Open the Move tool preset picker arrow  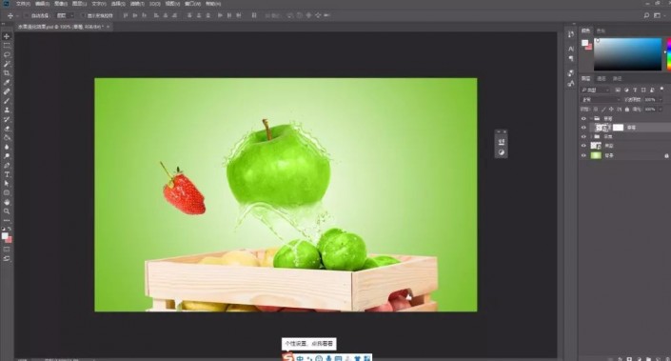pos(17,15)
